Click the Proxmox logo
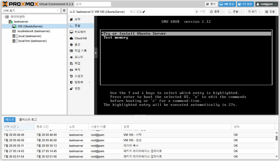 point(20,4)
